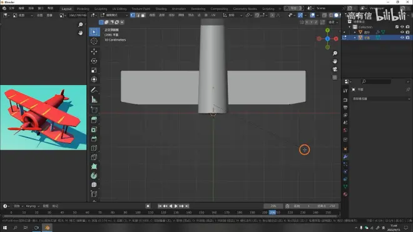The image size is (413, 232).
Task: Click the blue playhead marker on timeline
Action: click(273, 212)
